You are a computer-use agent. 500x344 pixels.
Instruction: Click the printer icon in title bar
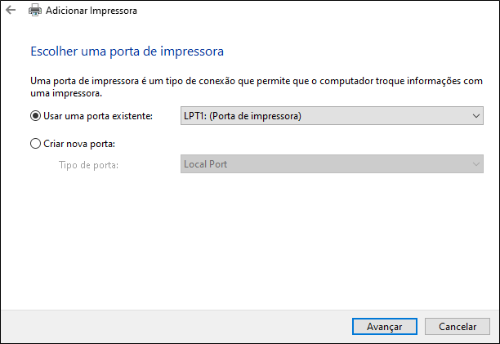(x=35, y=11)
